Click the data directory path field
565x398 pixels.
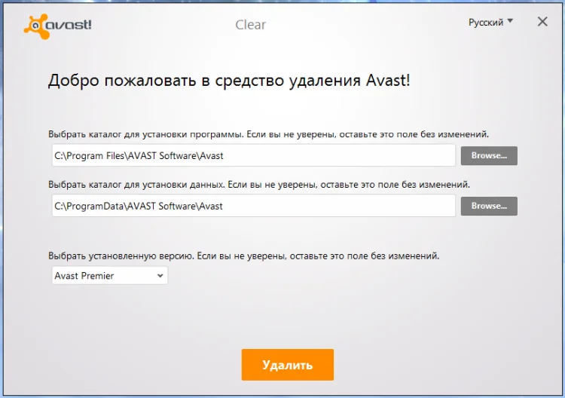253,206
